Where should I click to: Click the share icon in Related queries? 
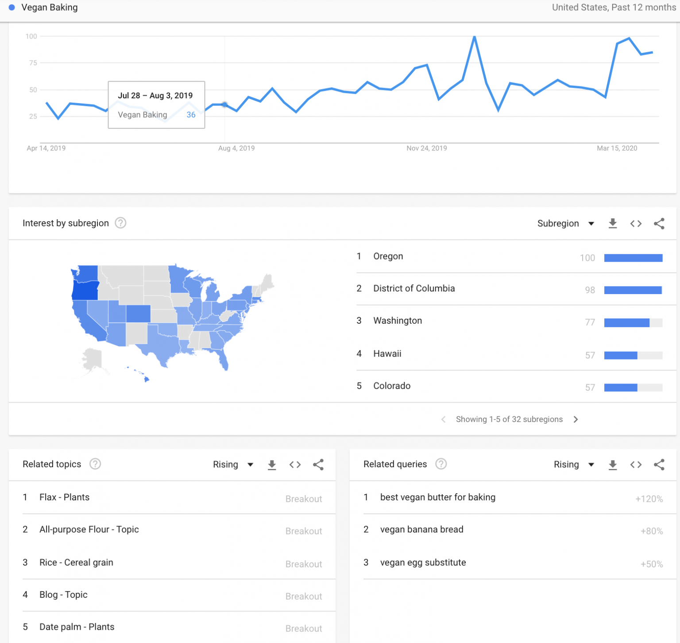point(659,465)
